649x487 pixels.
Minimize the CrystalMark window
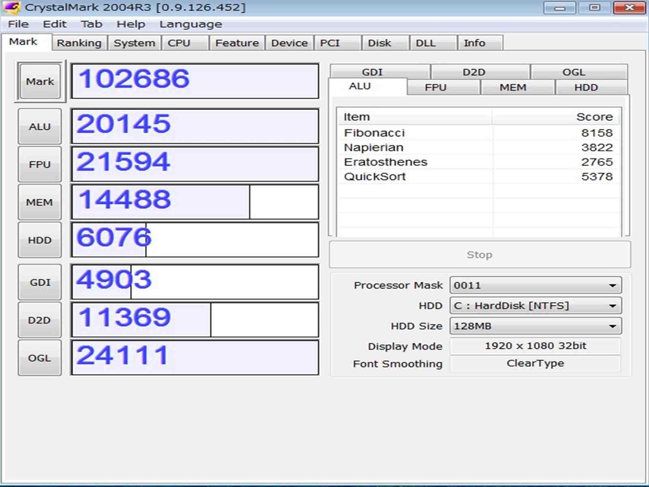click(x=559, y=8)
